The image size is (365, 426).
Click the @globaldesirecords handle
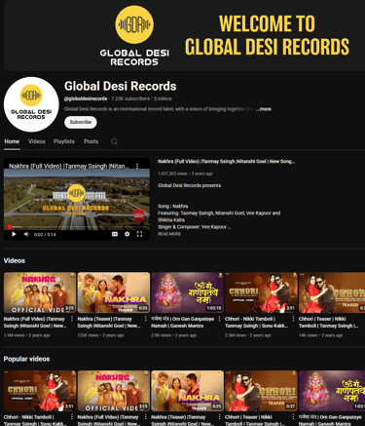click(86, 98)
